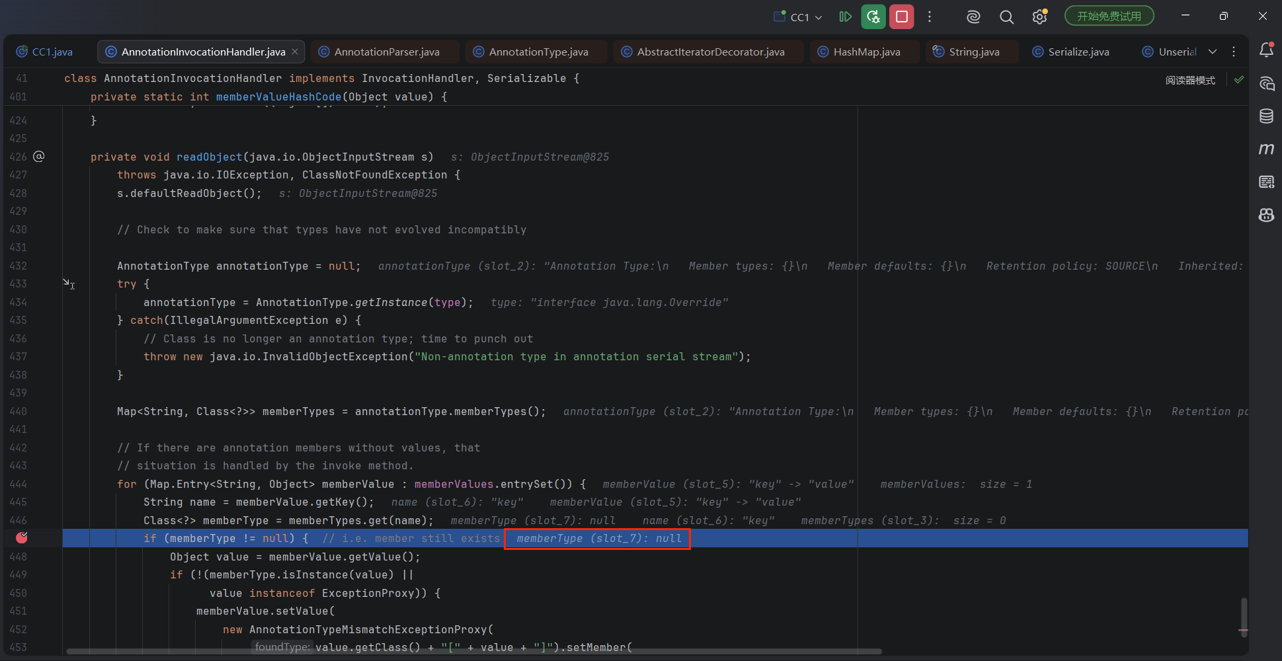The height and width of the screenshot is (661, 1282).
Task: Switch to the CC1.java tab
Action: coord(45,52)
